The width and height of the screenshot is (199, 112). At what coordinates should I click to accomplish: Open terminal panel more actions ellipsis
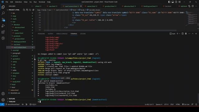coord(189,34)
